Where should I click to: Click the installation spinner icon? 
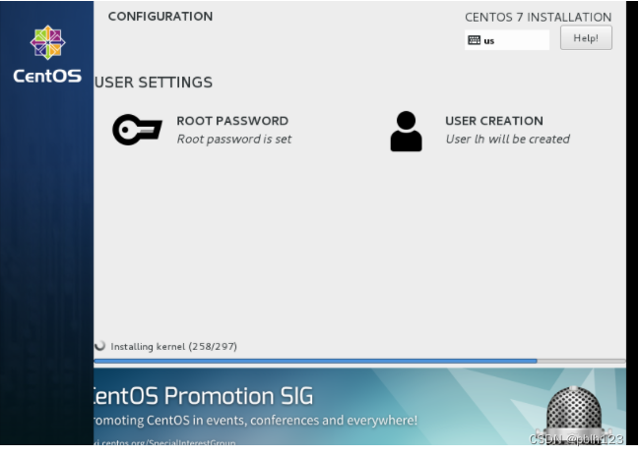tap(99, 346)
